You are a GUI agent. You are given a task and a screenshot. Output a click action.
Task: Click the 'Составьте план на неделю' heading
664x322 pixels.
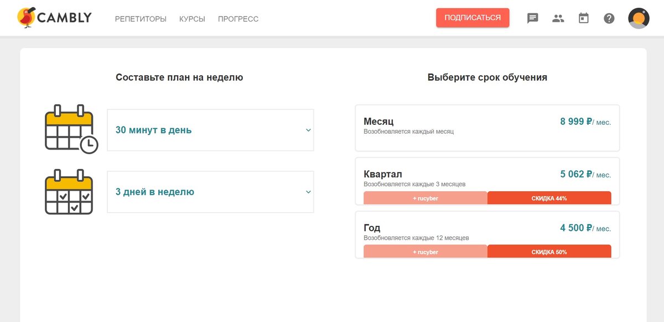point(179,78)
